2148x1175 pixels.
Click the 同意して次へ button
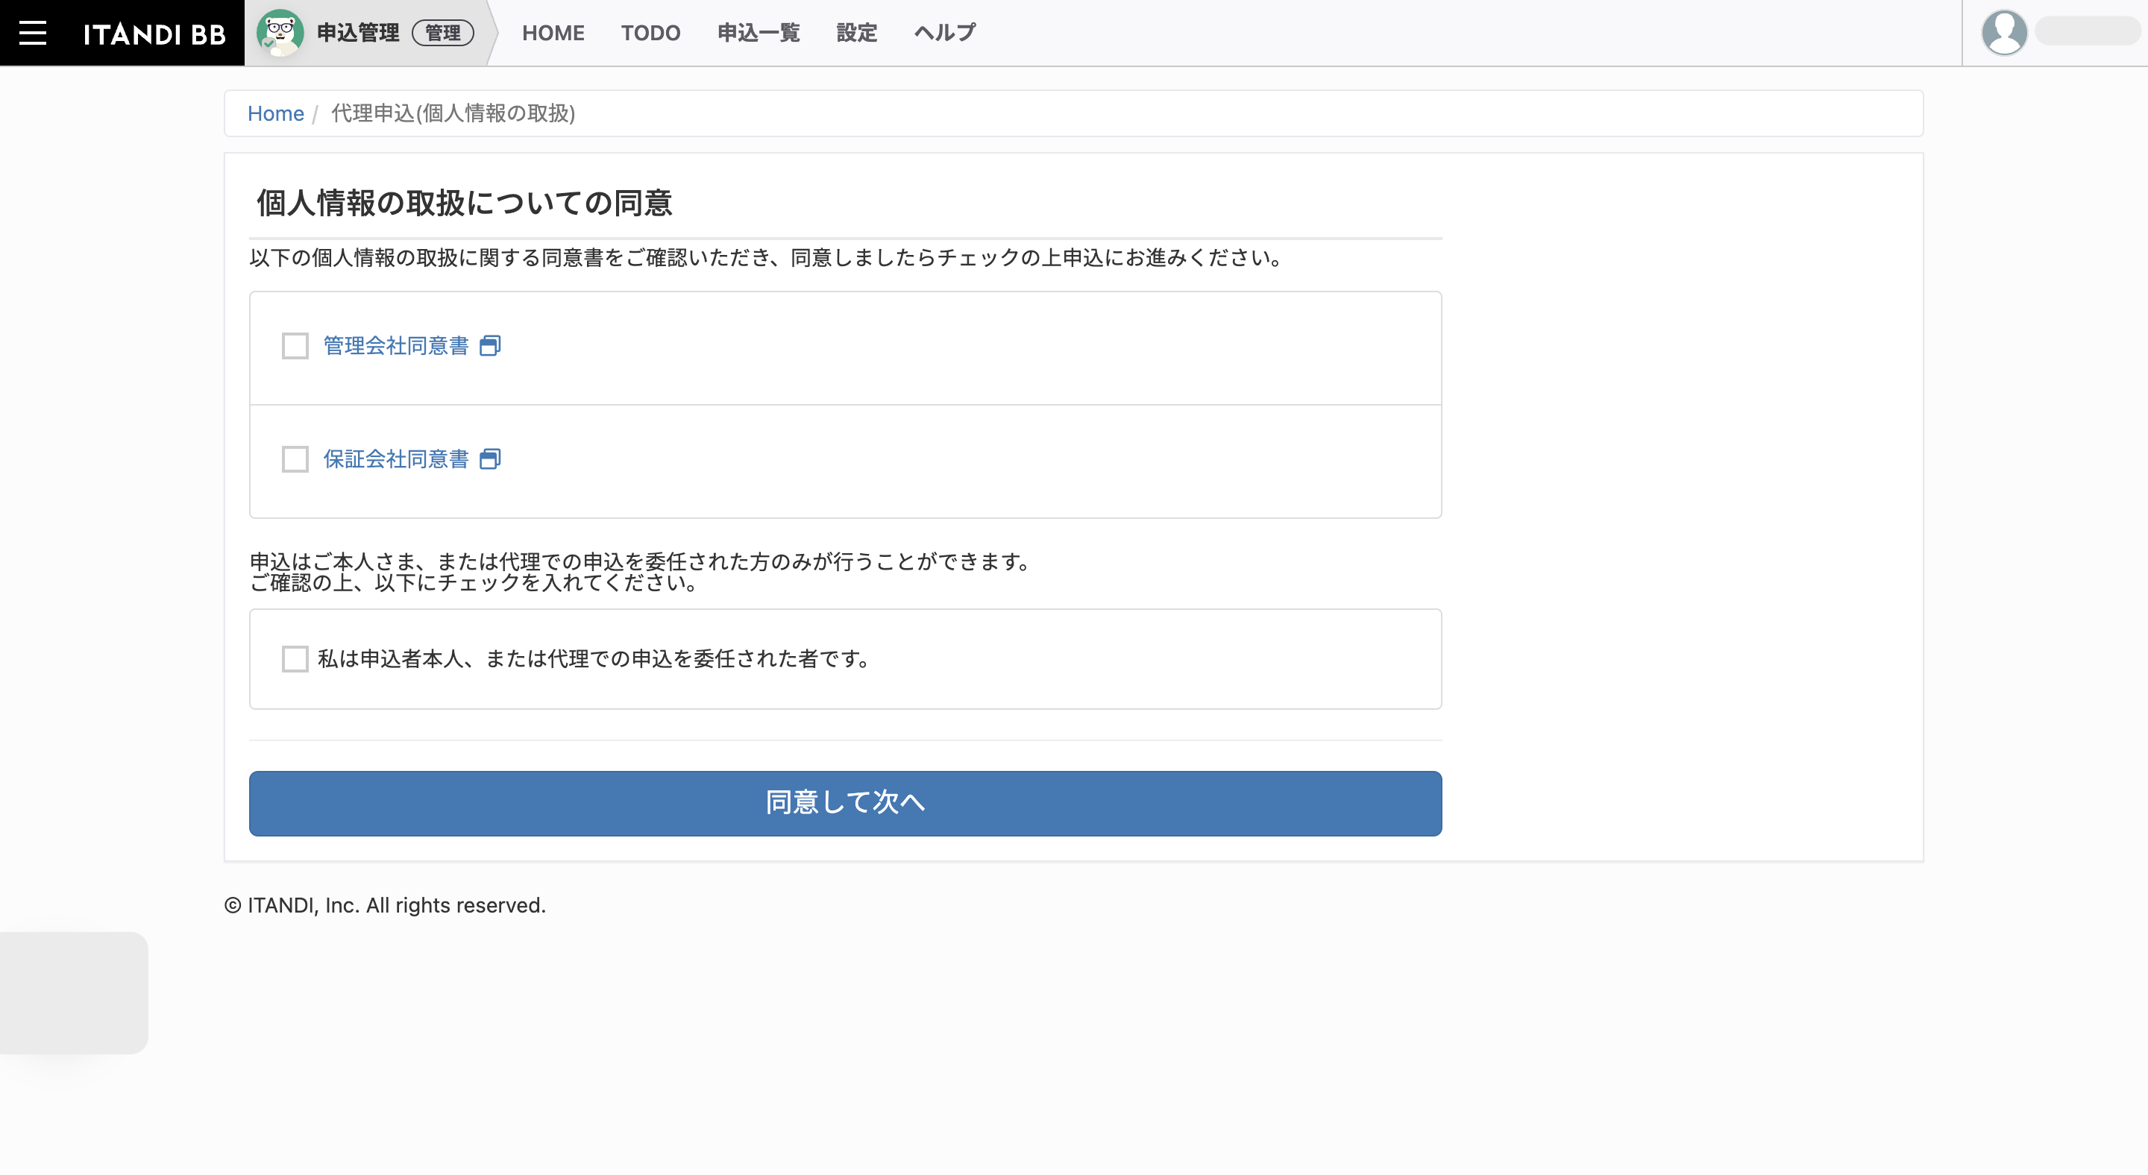coord(846,803)
